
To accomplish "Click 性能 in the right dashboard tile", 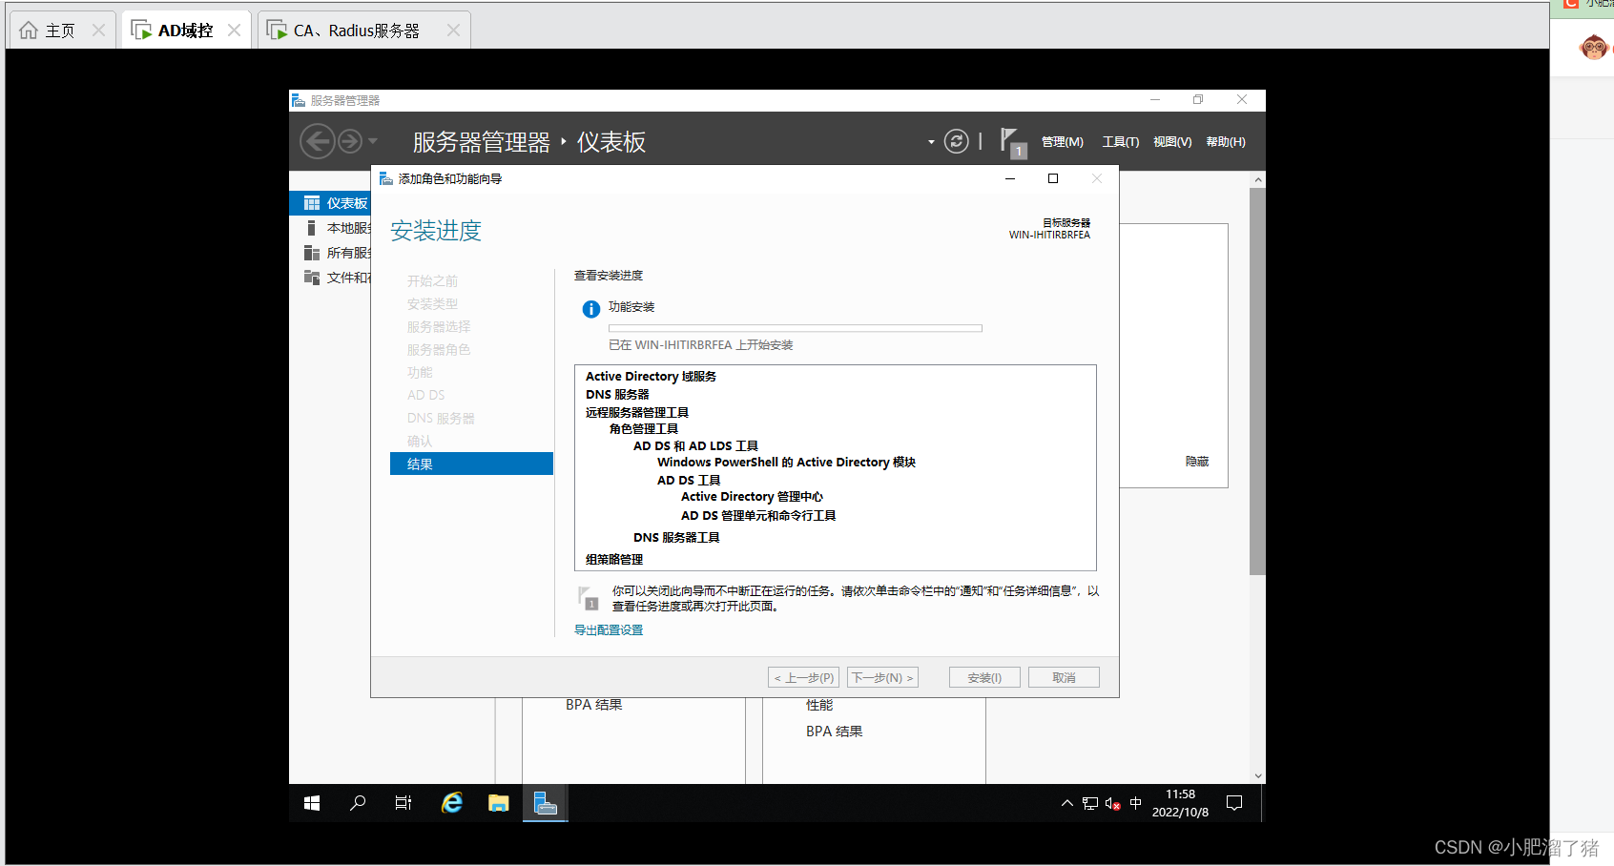I will [819, 705].
